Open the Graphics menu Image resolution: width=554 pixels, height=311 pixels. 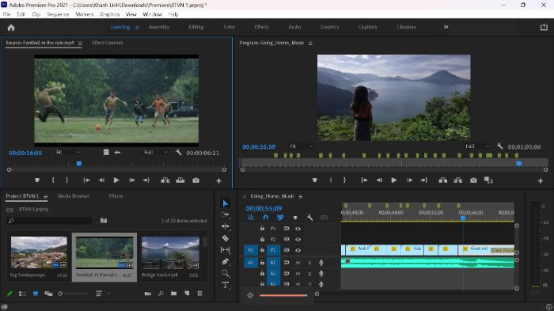(x=109, y=14)
